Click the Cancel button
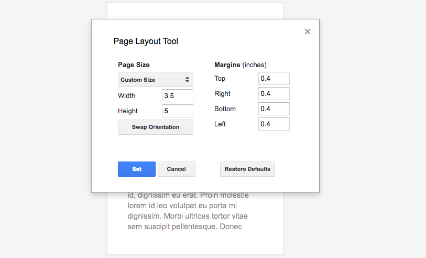Viewport: 426px width, 258px height. pos(176,169)
